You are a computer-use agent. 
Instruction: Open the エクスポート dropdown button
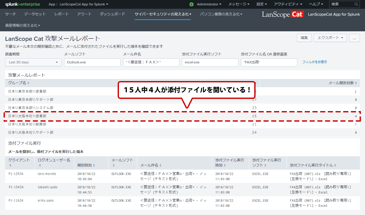330,38
